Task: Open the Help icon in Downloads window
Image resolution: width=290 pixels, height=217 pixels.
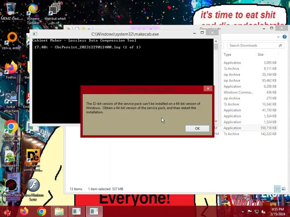Action: (x=284, y=37)
